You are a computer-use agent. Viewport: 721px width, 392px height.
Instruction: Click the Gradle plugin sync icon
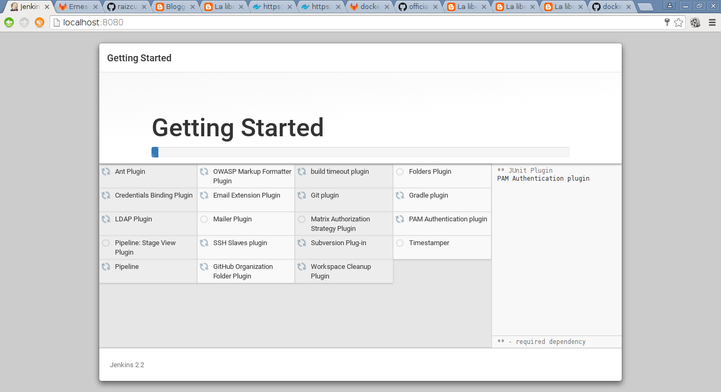[x=400, y=195]
